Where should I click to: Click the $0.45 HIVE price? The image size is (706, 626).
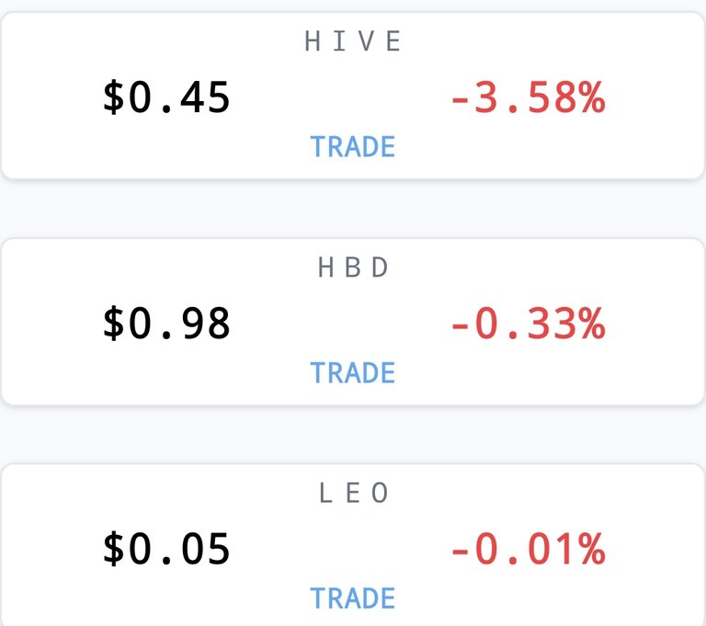point(166,97)
